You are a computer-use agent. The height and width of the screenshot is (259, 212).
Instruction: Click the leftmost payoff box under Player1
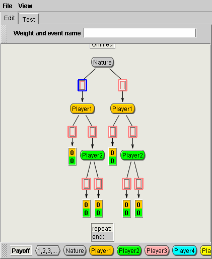click(72, 157)
